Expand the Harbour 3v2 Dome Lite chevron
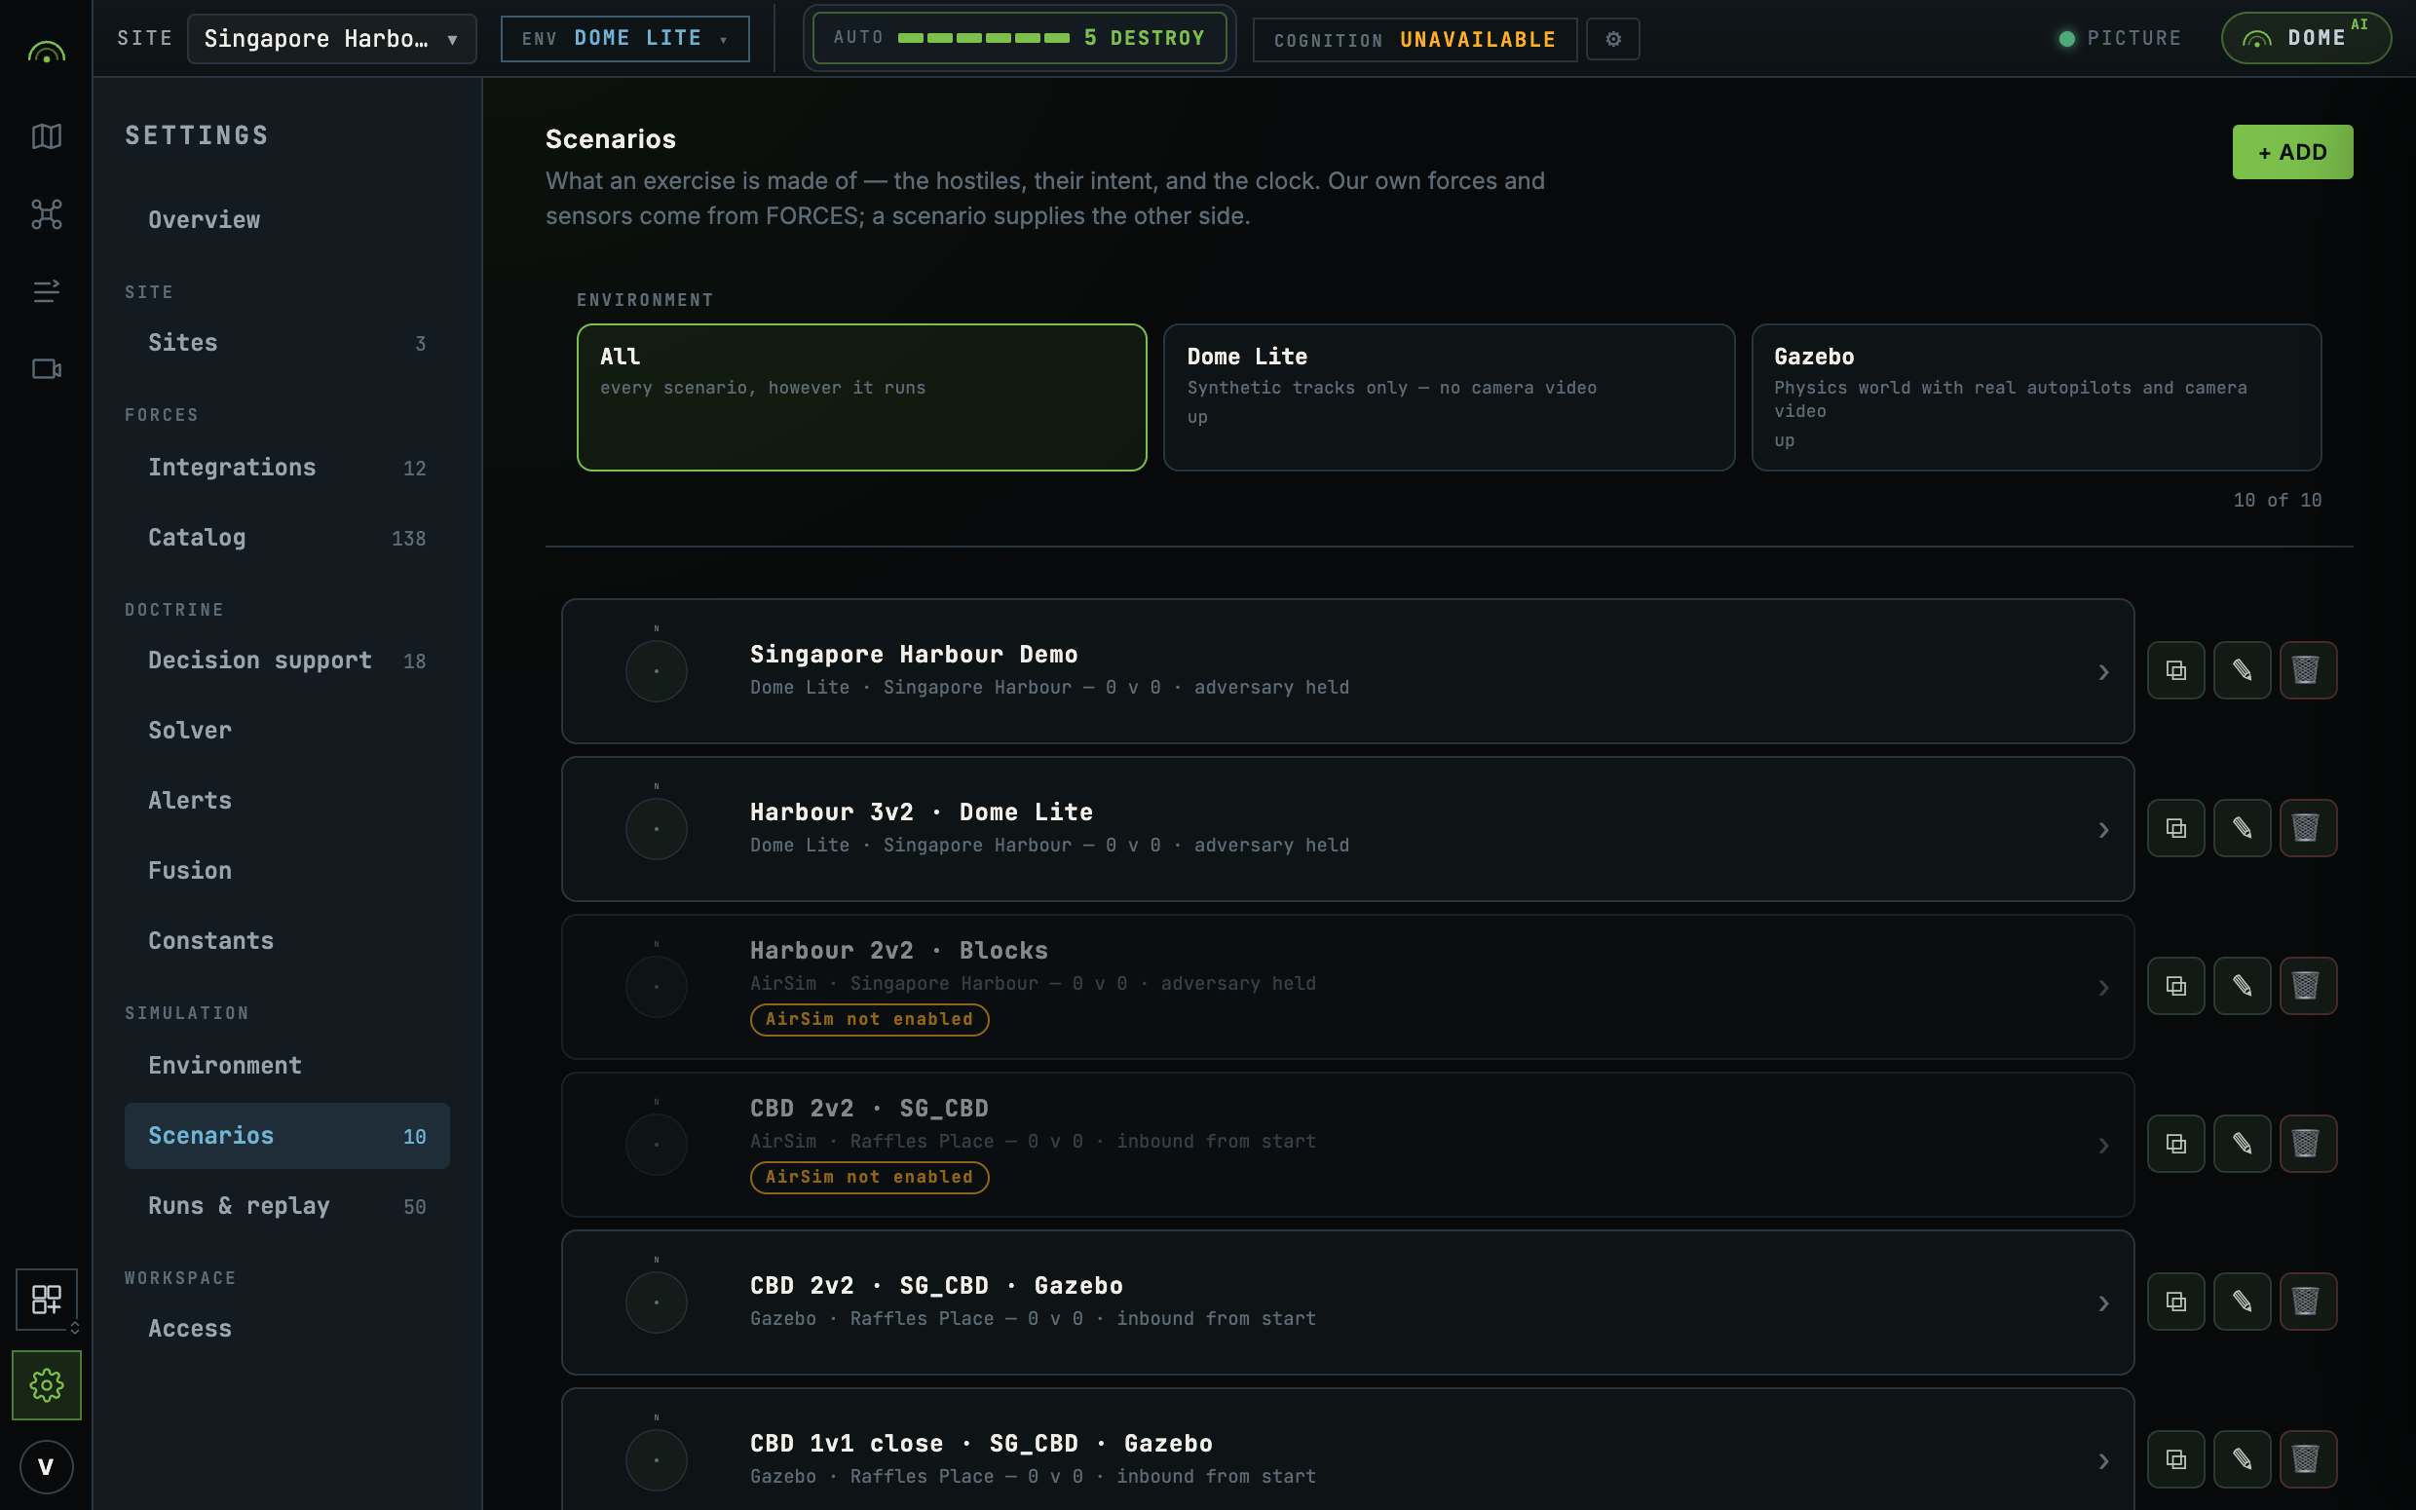Viewport: 2416px width, 1510px height. pos(2103,830)
